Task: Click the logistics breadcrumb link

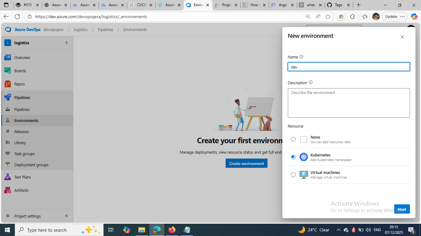Action: pyautogui.click(x=81, y=30)
